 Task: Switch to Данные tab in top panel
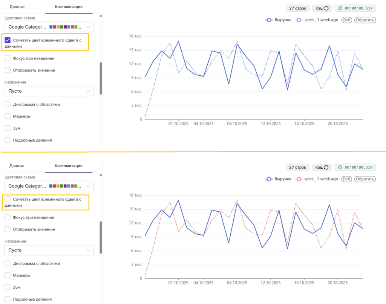17,7
